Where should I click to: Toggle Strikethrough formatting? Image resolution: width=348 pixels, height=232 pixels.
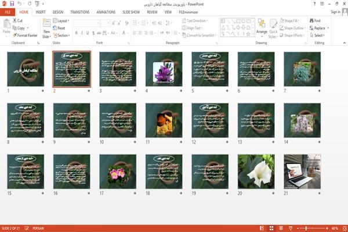click(x=99, y=33)
